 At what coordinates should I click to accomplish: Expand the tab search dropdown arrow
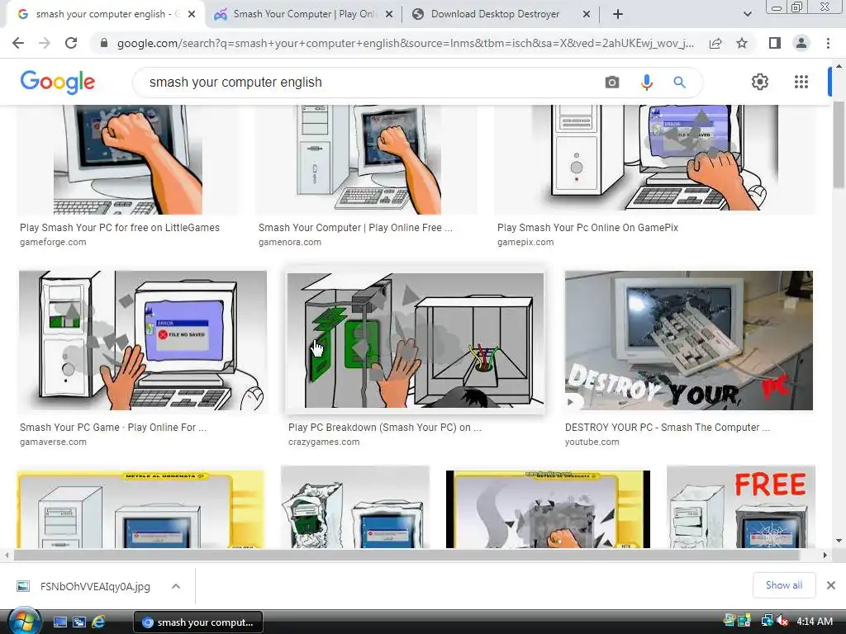[747, 14]
